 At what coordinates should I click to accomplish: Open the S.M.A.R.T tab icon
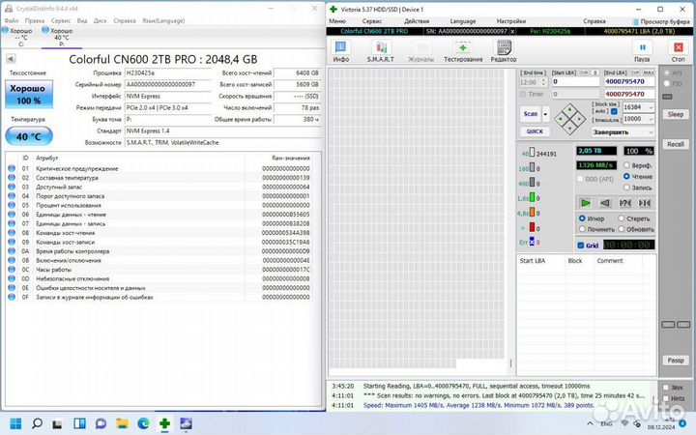coord(378,49)
